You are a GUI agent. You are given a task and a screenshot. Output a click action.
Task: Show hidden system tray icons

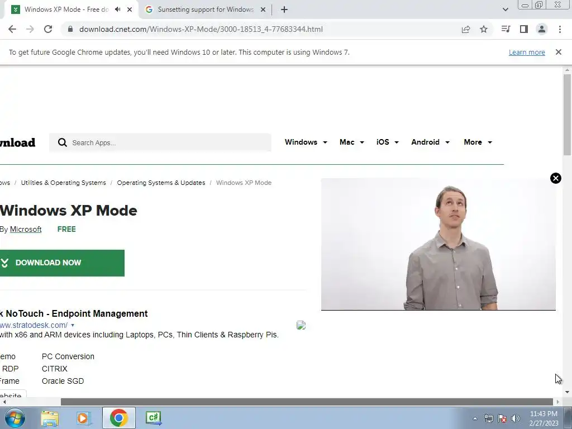coord(475,418)
